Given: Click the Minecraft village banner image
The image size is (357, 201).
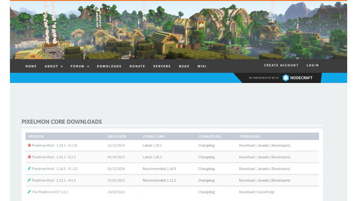Looking at the screenshot, I should point(178,30).
